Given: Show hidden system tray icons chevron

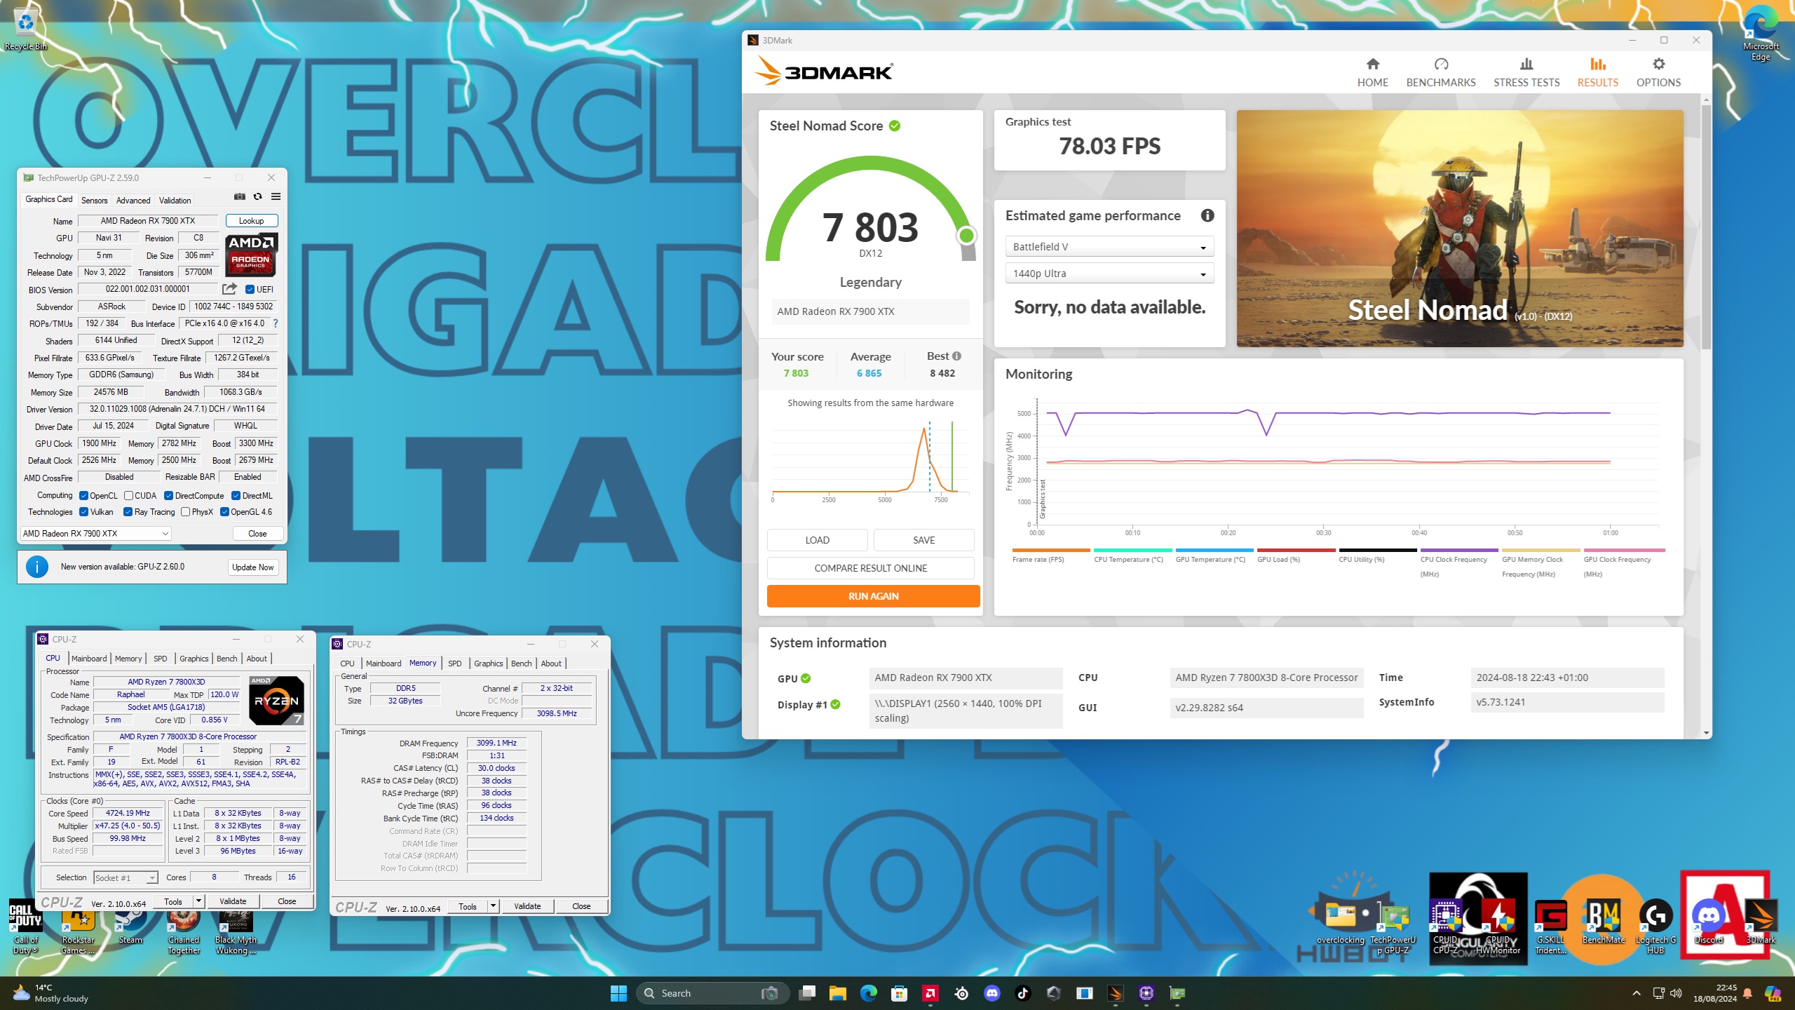Looking at the screenshot, I should pyautogui.click(x=1636, y=993).
